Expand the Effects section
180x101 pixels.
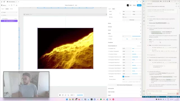(x=124, y=23)
